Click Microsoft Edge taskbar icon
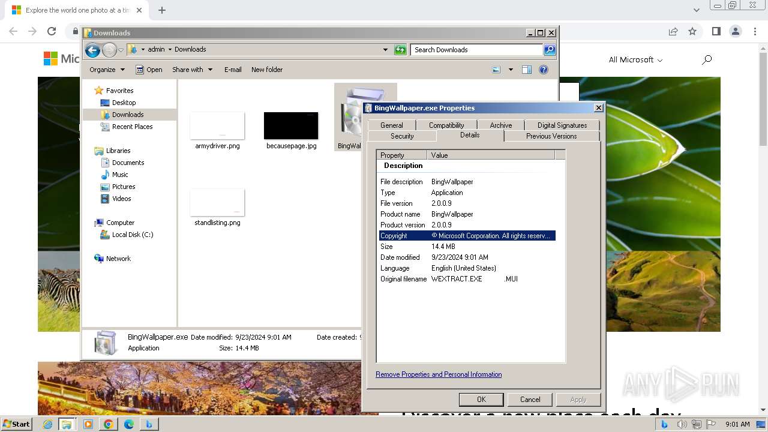The height and width of the screenshot is (432, 768). 129,424
